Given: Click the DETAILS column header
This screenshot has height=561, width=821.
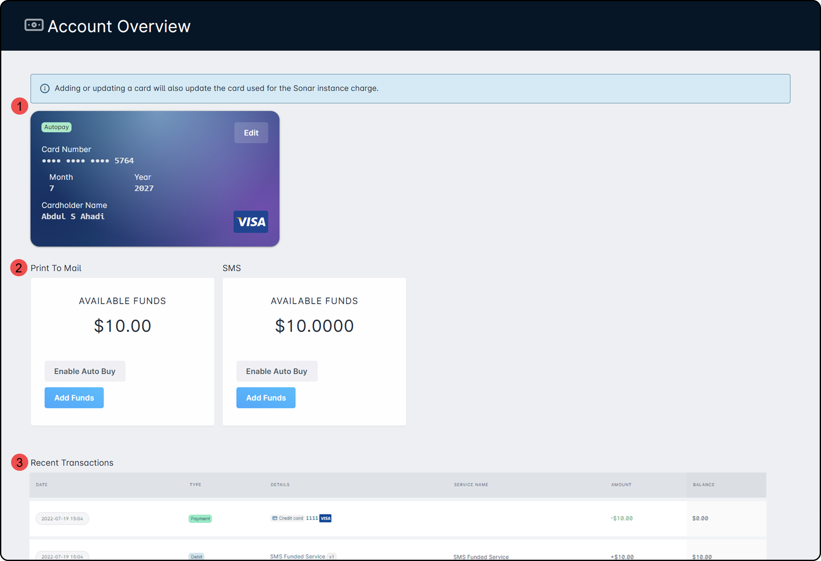Looking at the screenshot, I should coord(280,484).
